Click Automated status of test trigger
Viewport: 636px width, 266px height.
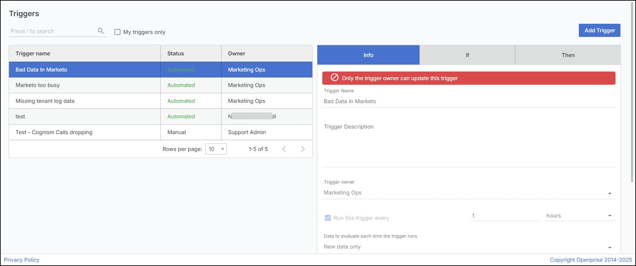tap(181, 116)
